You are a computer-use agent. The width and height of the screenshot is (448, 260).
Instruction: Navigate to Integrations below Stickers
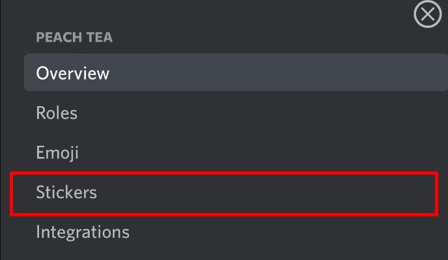pos(236,232)
